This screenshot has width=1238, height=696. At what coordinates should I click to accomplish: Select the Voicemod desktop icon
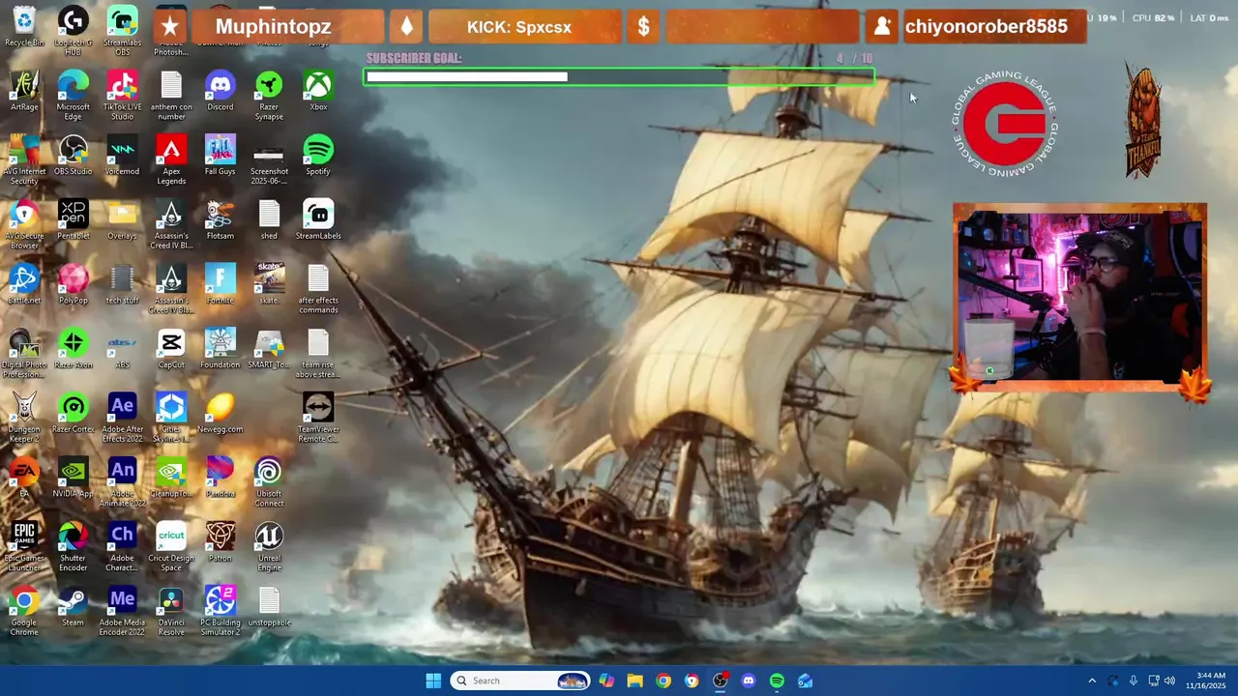pyautogui.click(x=123, y=156)
